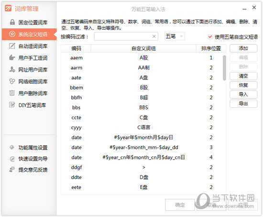Image resolution: width=263 pixels, height=217 pixels.
Task: Open 自动造词词库 section
Action: point(29,46)
